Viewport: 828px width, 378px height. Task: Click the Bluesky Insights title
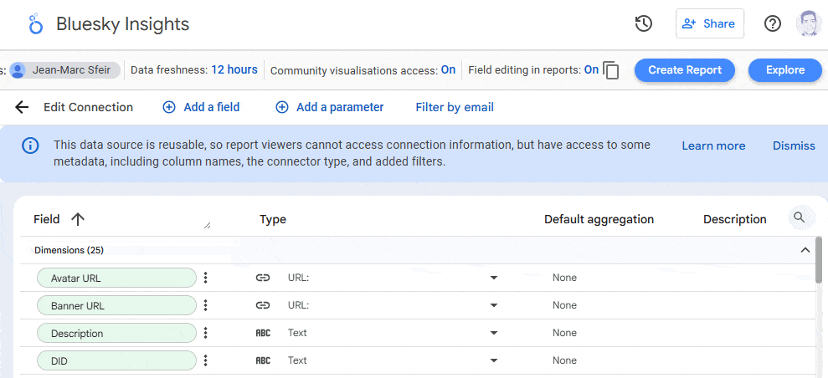pos(122,23)
